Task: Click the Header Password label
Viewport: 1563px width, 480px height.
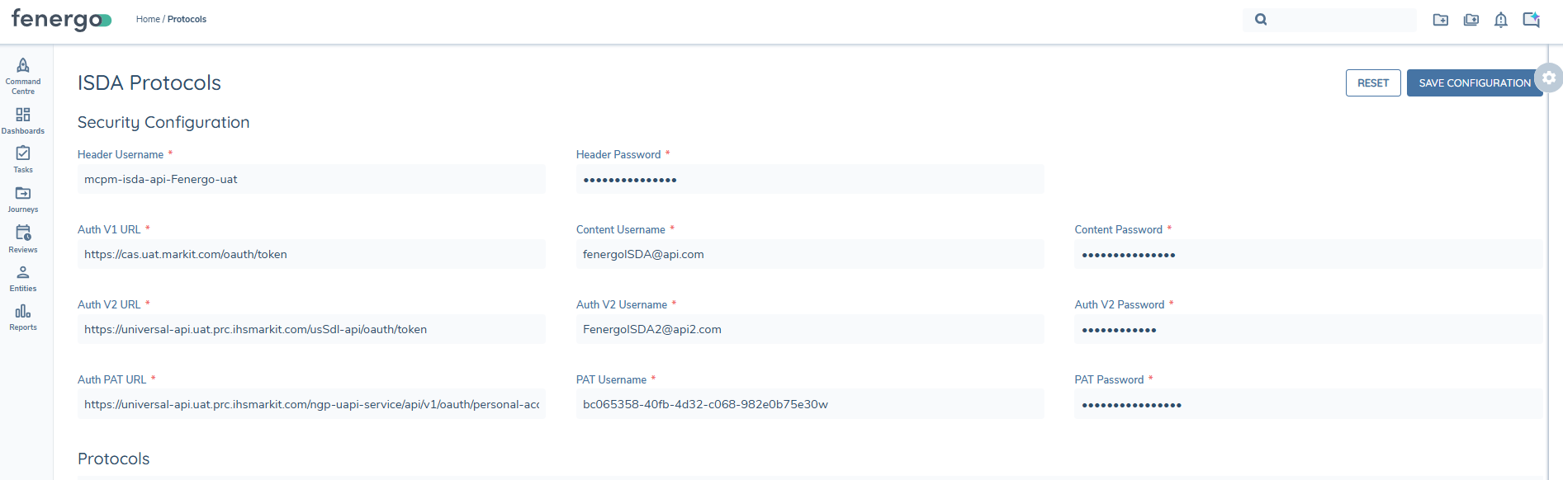Action: pyautogui.click(x=618, y=154)
